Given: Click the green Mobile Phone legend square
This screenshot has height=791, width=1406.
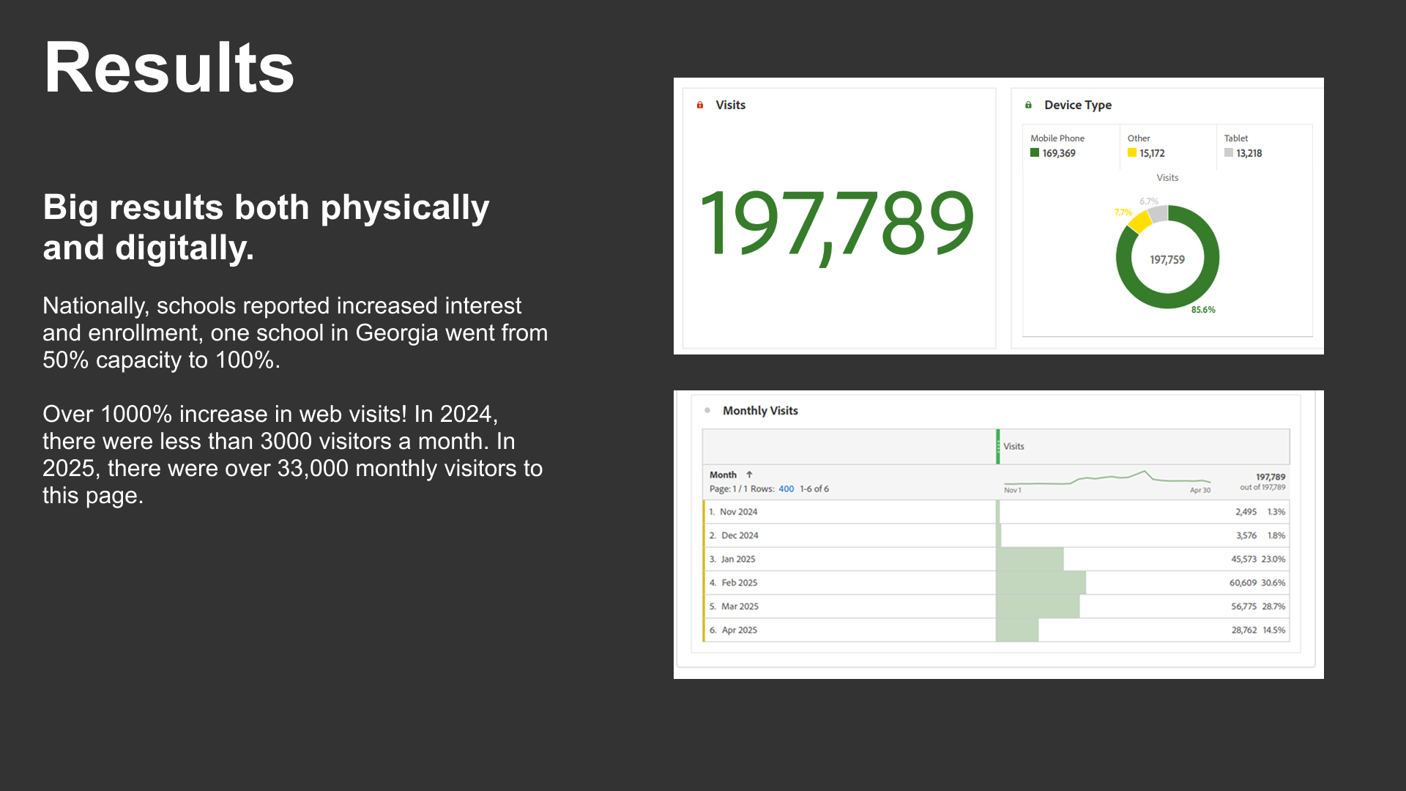Looking at the screenshot, I should coord(1035,153).
